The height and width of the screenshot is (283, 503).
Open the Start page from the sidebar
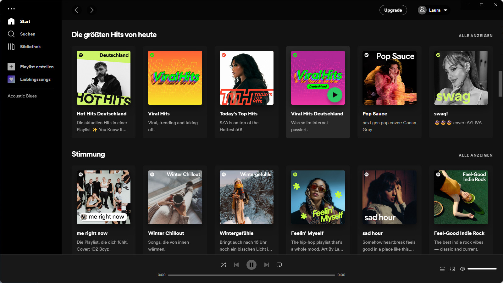coord(11,21)
